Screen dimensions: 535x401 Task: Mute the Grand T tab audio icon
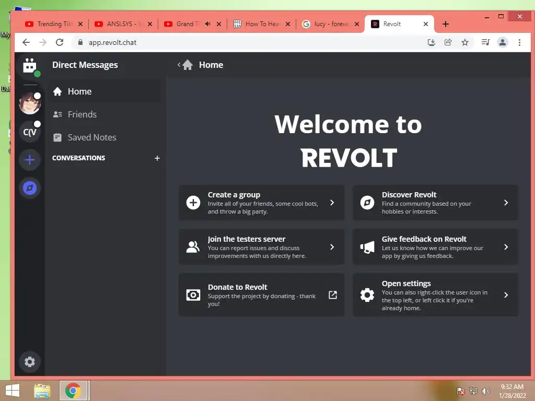(207, 24)
